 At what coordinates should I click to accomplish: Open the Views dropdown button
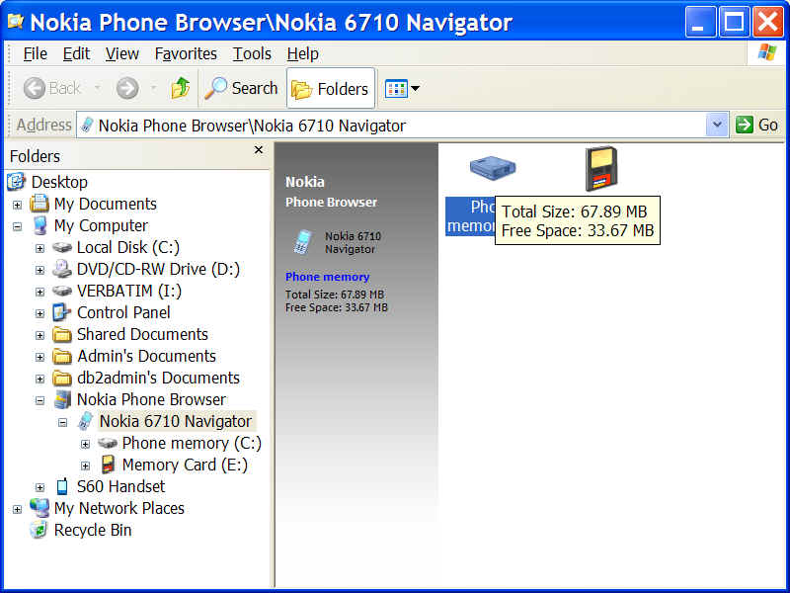pyautogui.click(x=402, y=89)
